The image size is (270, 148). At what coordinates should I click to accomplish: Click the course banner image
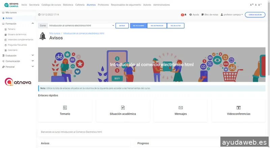click(x=152, y=65)
